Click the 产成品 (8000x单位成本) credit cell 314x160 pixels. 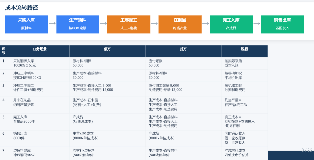tap(183, 138)
